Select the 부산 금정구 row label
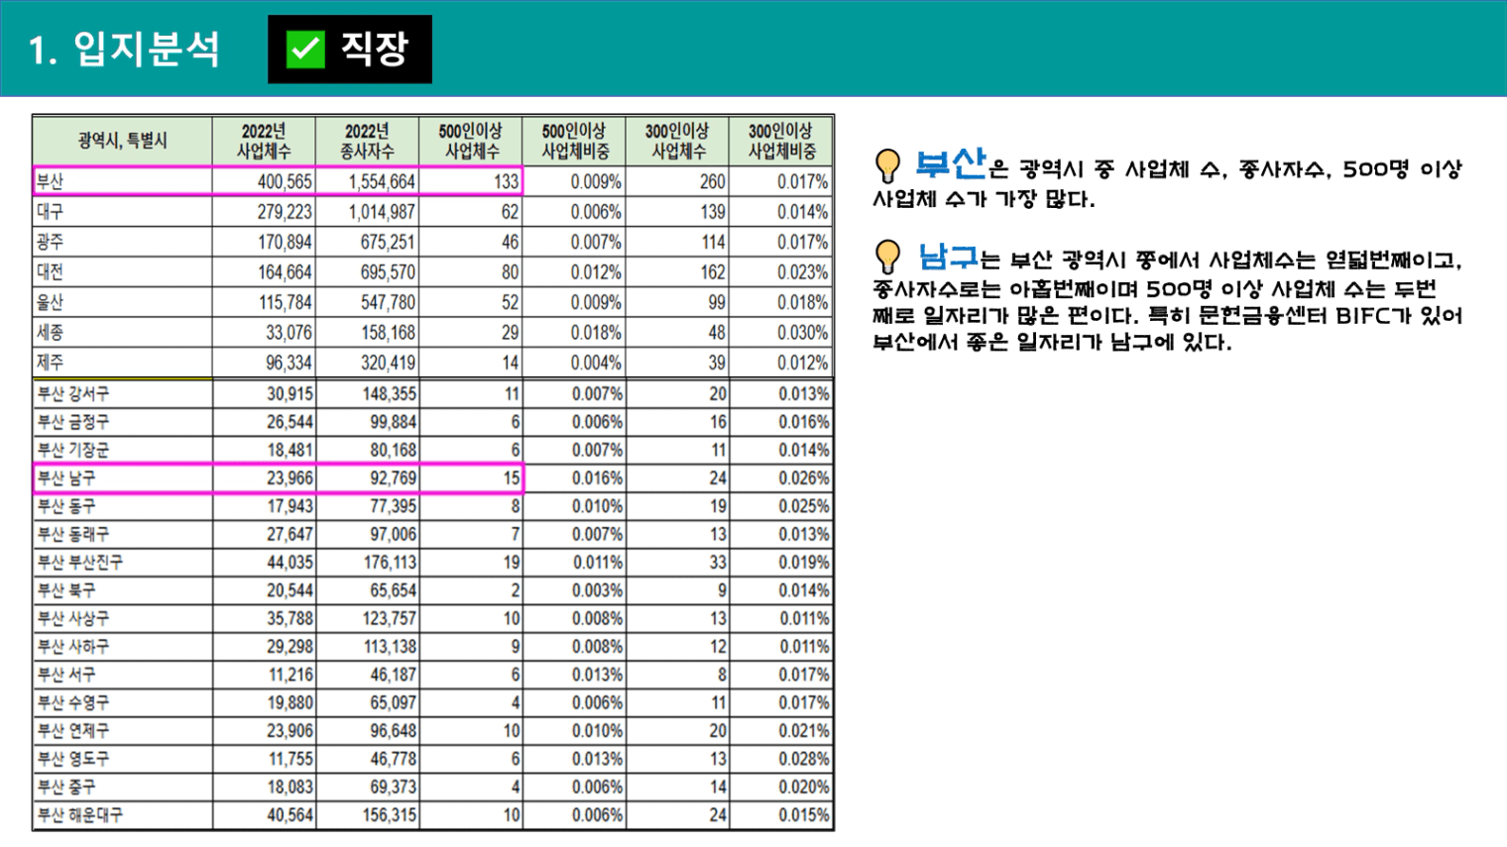 tap(73, 422)
